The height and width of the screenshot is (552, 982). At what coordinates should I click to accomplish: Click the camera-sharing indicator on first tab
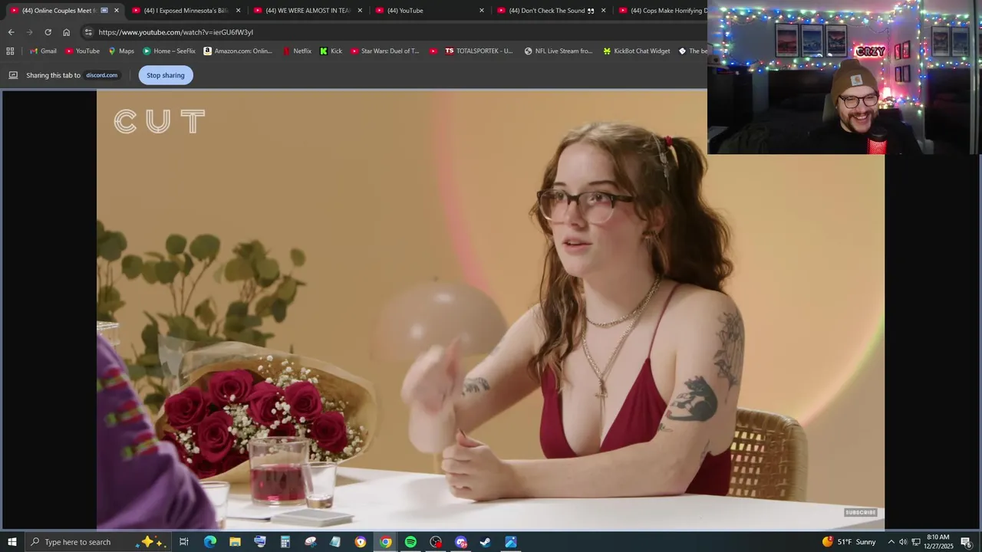(104, 11)
